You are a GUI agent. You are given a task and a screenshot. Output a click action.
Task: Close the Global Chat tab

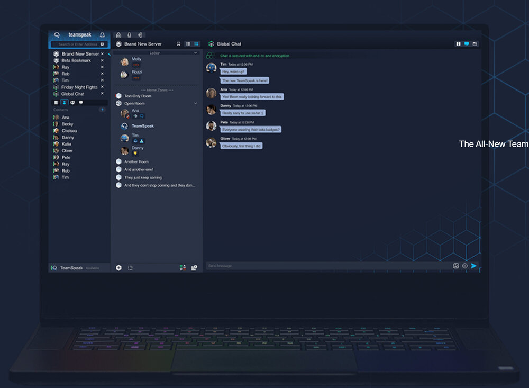tap(102, 94)
